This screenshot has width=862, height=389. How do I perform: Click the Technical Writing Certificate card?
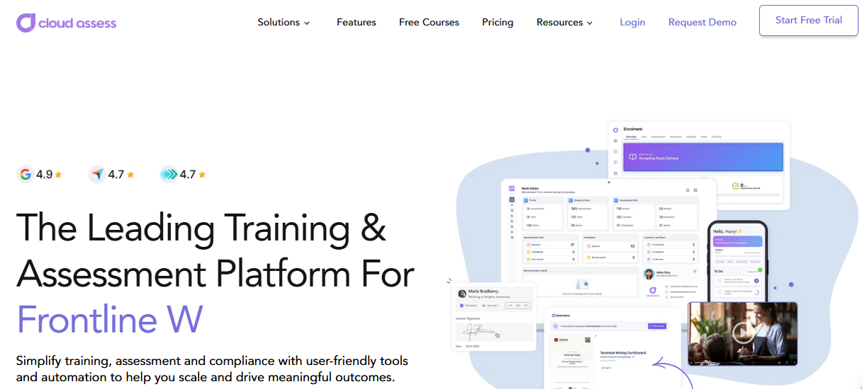click(614, 349)
